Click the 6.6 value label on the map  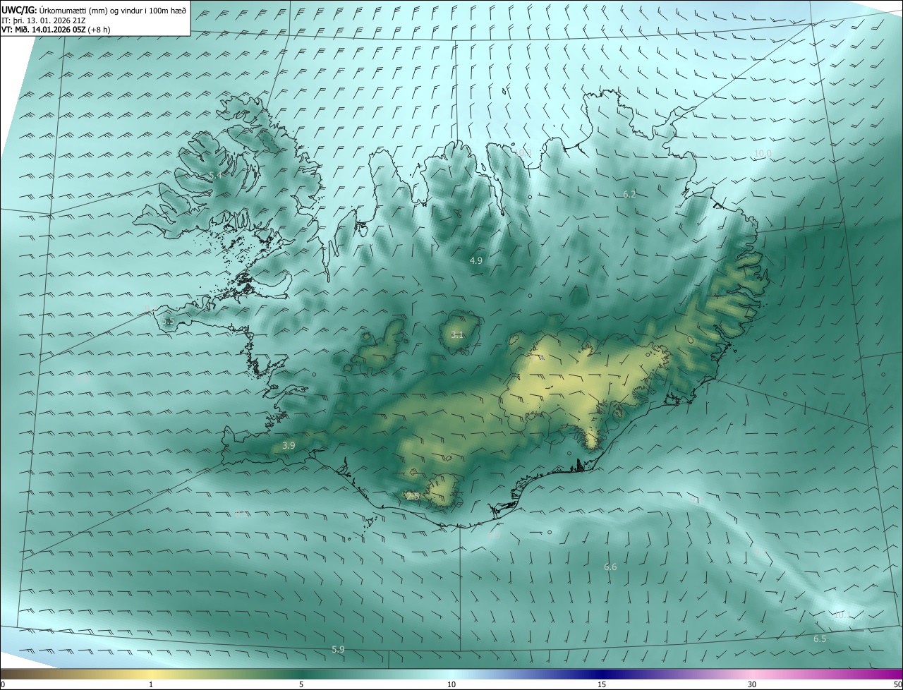tap(610, 567)
